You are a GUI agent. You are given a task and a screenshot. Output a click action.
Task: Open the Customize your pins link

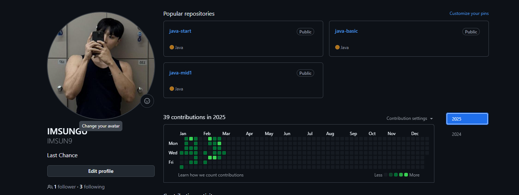point(469,13)
